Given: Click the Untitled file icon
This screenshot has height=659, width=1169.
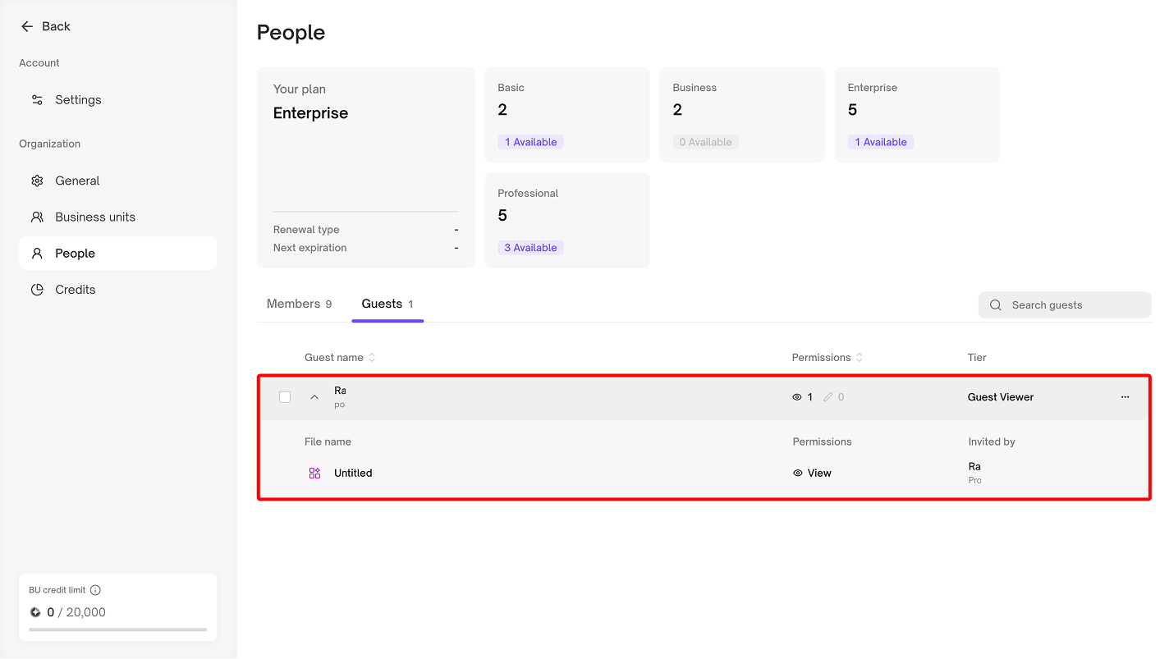Looking at the screenshot, I should [x=314, y=474].
